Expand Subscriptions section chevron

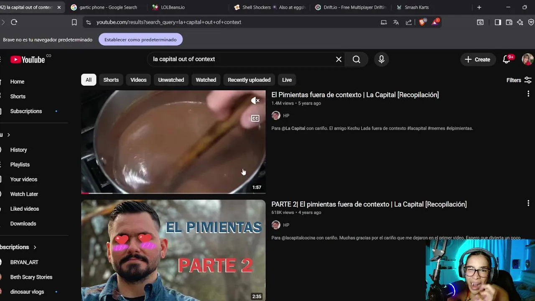pyautogui.click(x=35, y=247)
